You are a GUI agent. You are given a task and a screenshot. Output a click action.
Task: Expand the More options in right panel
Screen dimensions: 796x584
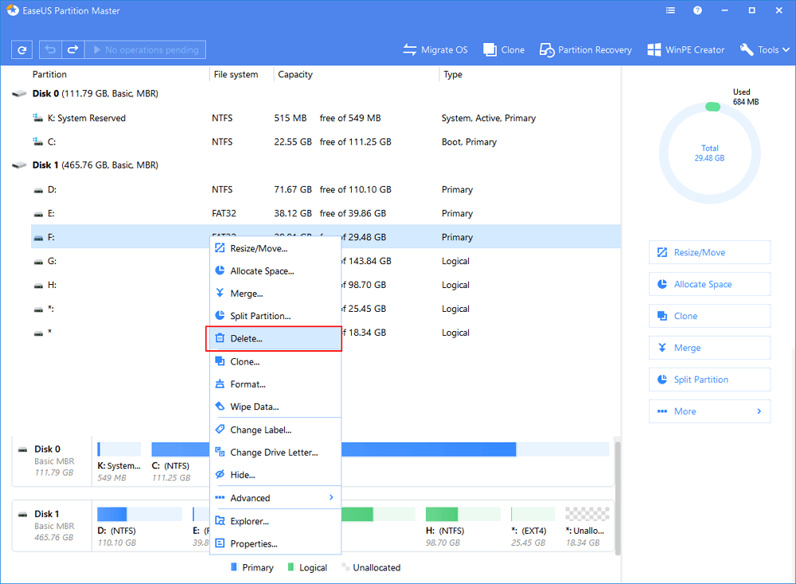click(x=710, y=411)
